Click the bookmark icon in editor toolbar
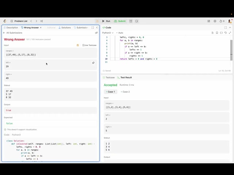This screenshot has width=234, height=175. (x=217, y=33)
